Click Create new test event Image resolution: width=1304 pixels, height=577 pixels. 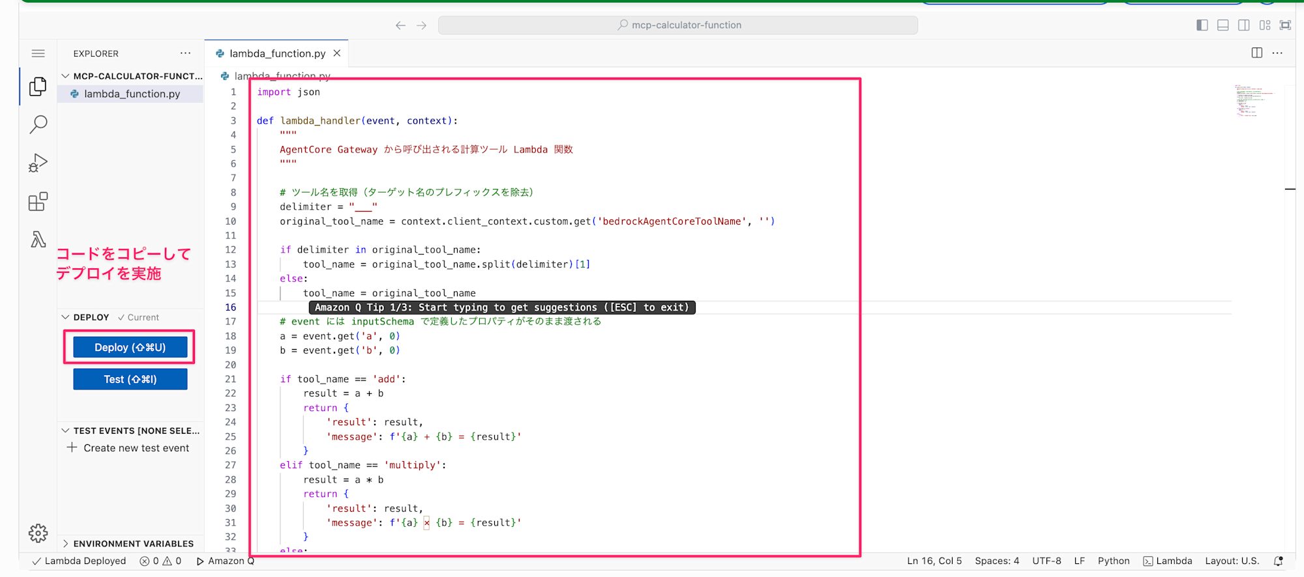click(x=136, y=448)
